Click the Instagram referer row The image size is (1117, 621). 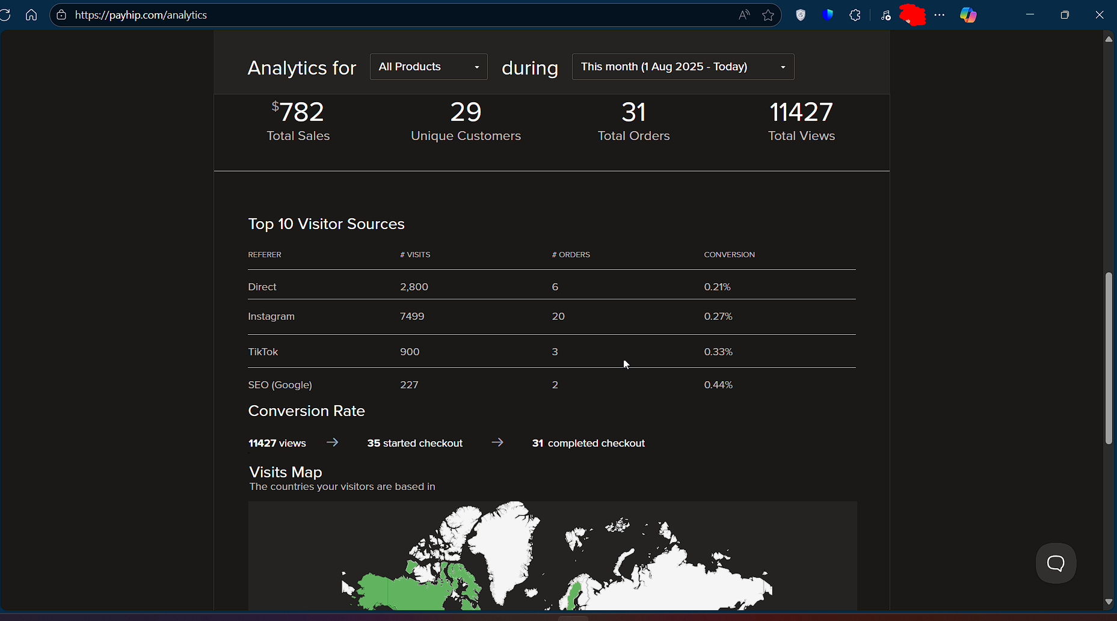552,316
